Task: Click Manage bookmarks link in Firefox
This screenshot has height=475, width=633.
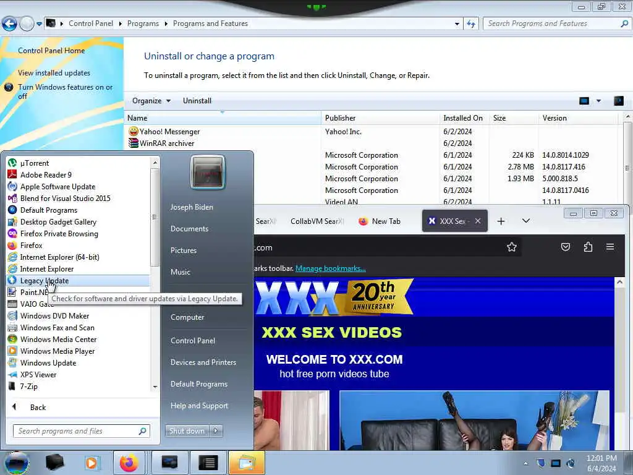Action: click(x=331, y=268)
